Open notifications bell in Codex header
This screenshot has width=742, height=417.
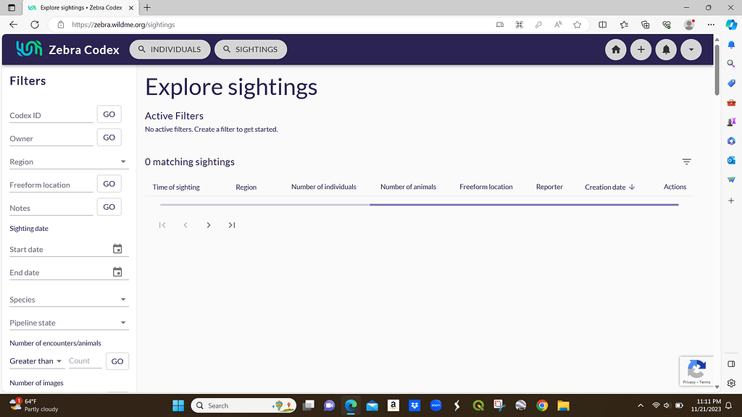click(x=666, y=50)
